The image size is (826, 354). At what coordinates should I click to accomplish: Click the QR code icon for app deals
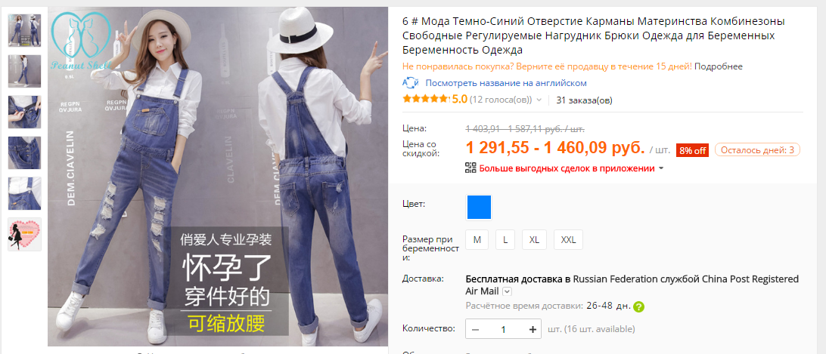click(470, 168)
